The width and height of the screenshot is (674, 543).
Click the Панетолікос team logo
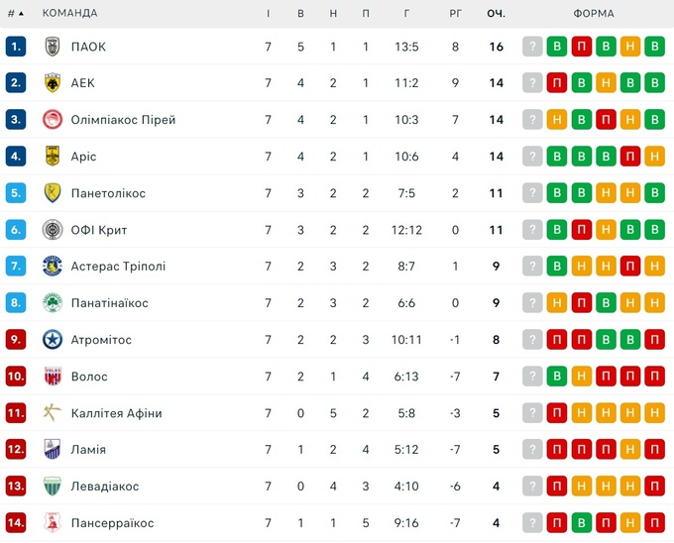53,193
